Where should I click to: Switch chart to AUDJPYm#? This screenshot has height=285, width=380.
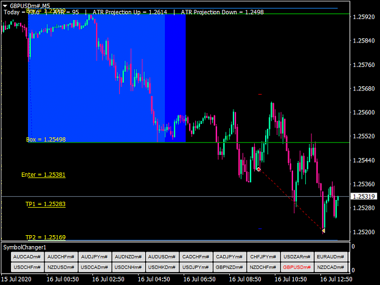(x=94, y=256)
